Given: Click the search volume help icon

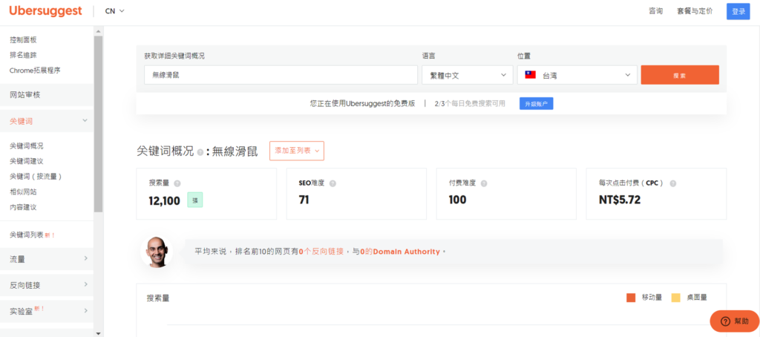Looking at the screenshot, I should coord(177,184).
